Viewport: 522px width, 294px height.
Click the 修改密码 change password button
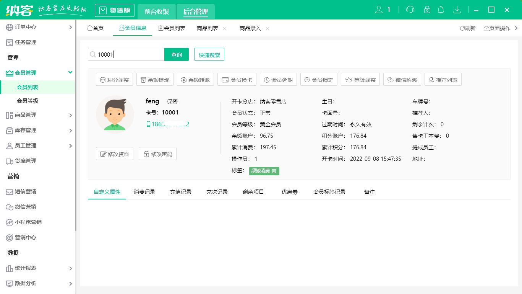pyautogui.click(x=157, y=154)
